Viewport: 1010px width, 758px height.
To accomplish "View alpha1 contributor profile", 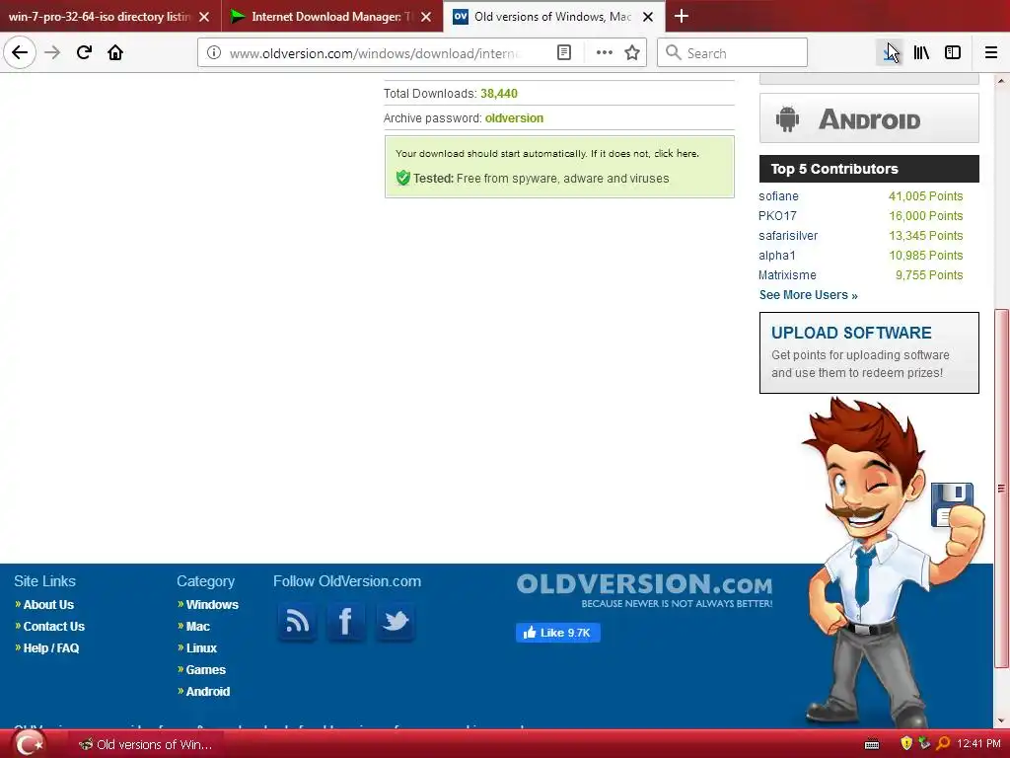I will tap(777, 256).
